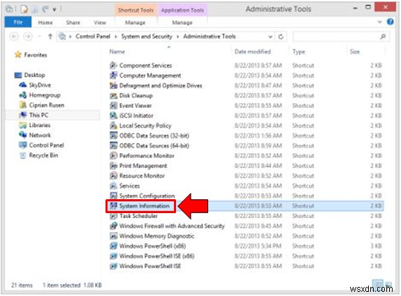401x296 pixels.
Task: Select This PC in navigation pane
Action: pyautogui.click(x=38, y=115)
